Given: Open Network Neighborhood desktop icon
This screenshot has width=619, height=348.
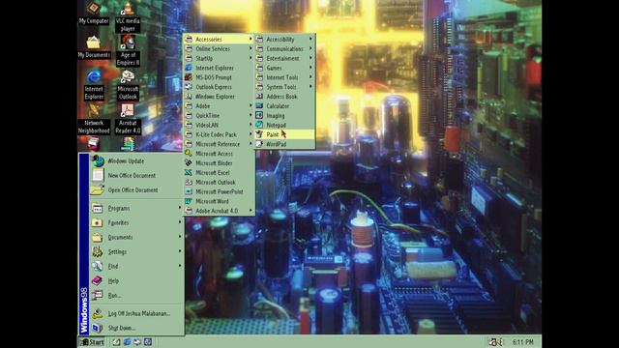Looking at the screenshot, I should coord(94,119).
